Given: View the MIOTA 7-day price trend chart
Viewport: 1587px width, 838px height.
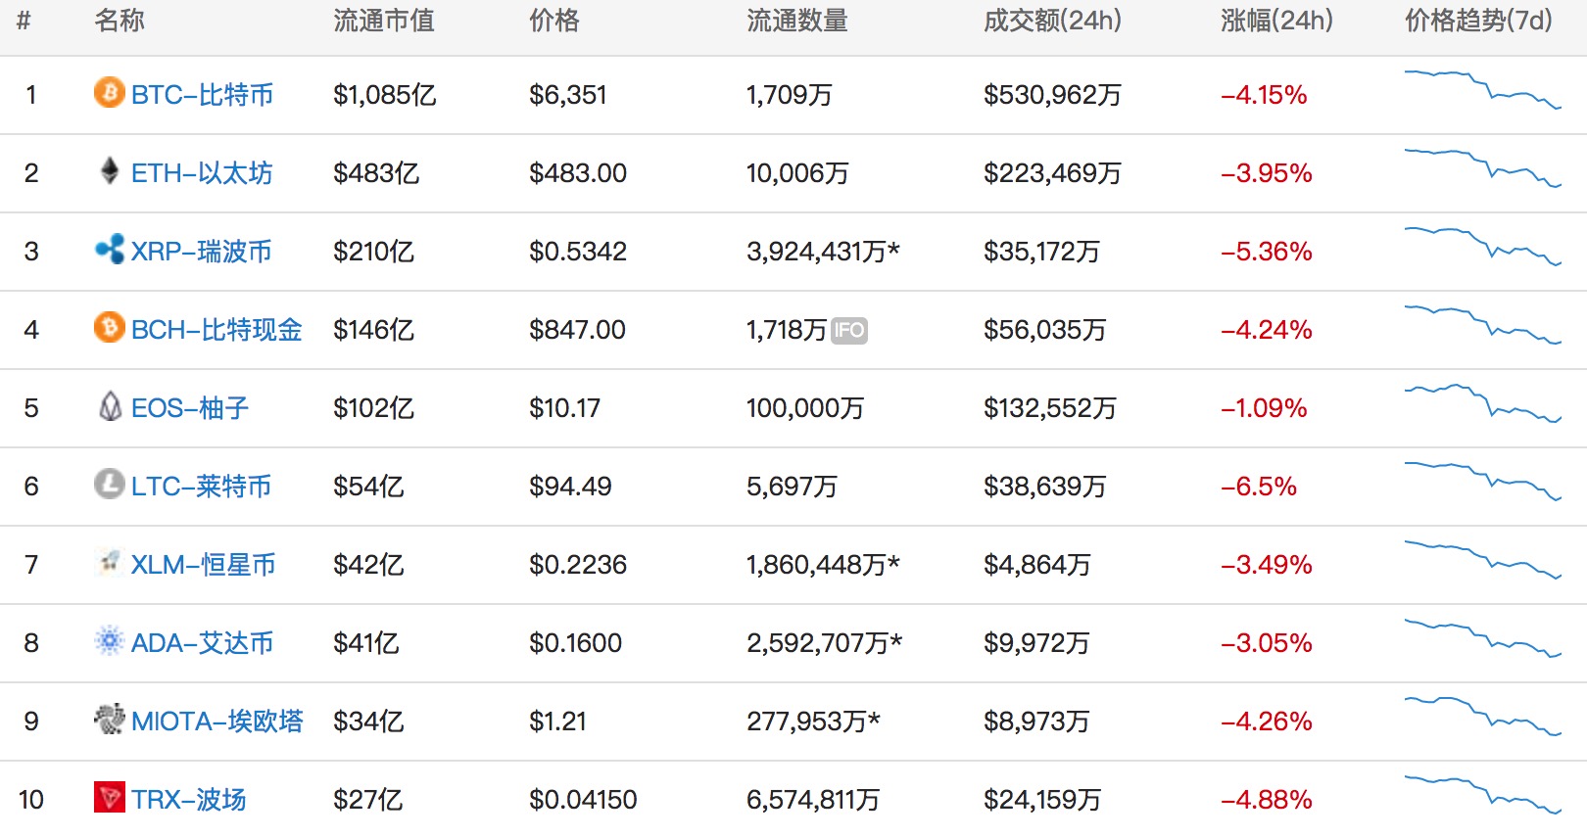Looking at the screenshot, I should click(1483, 716).
